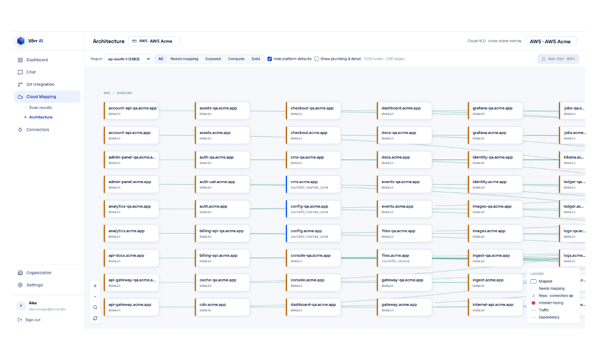
Task: Click the Vörr AI logo icon
Action: 21,41
